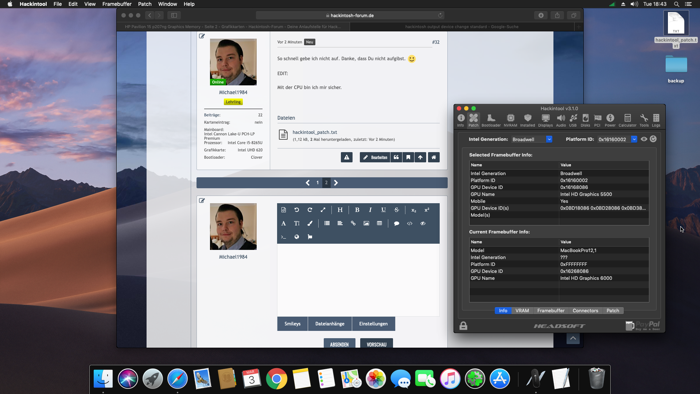The image size is (700, 394).
Task: Open the Platform ID combo box
Action: click(634, 139)
